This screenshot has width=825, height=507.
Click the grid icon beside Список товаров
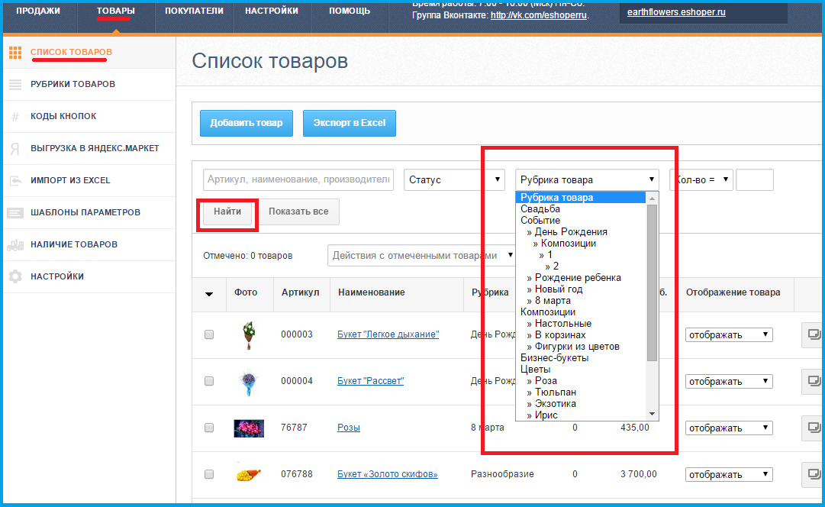[15, 52]
